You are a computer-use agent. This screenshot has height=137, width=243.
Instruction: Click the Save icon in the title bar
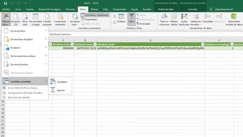(x=5, y=3)
